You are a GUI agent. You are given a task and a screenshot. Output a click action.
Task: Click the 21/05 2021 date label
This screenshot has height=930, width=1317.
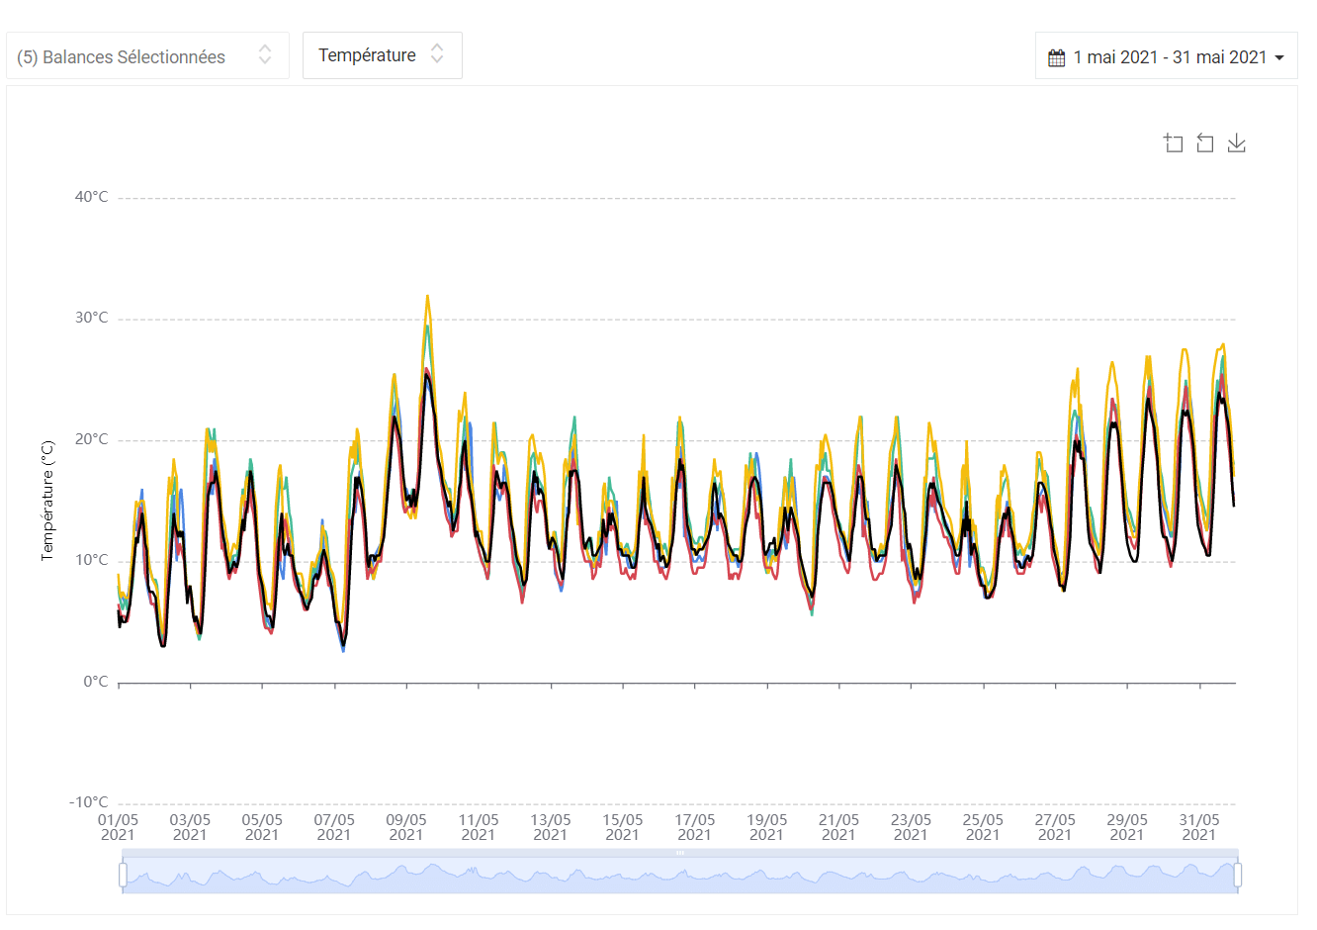point(838,827)
